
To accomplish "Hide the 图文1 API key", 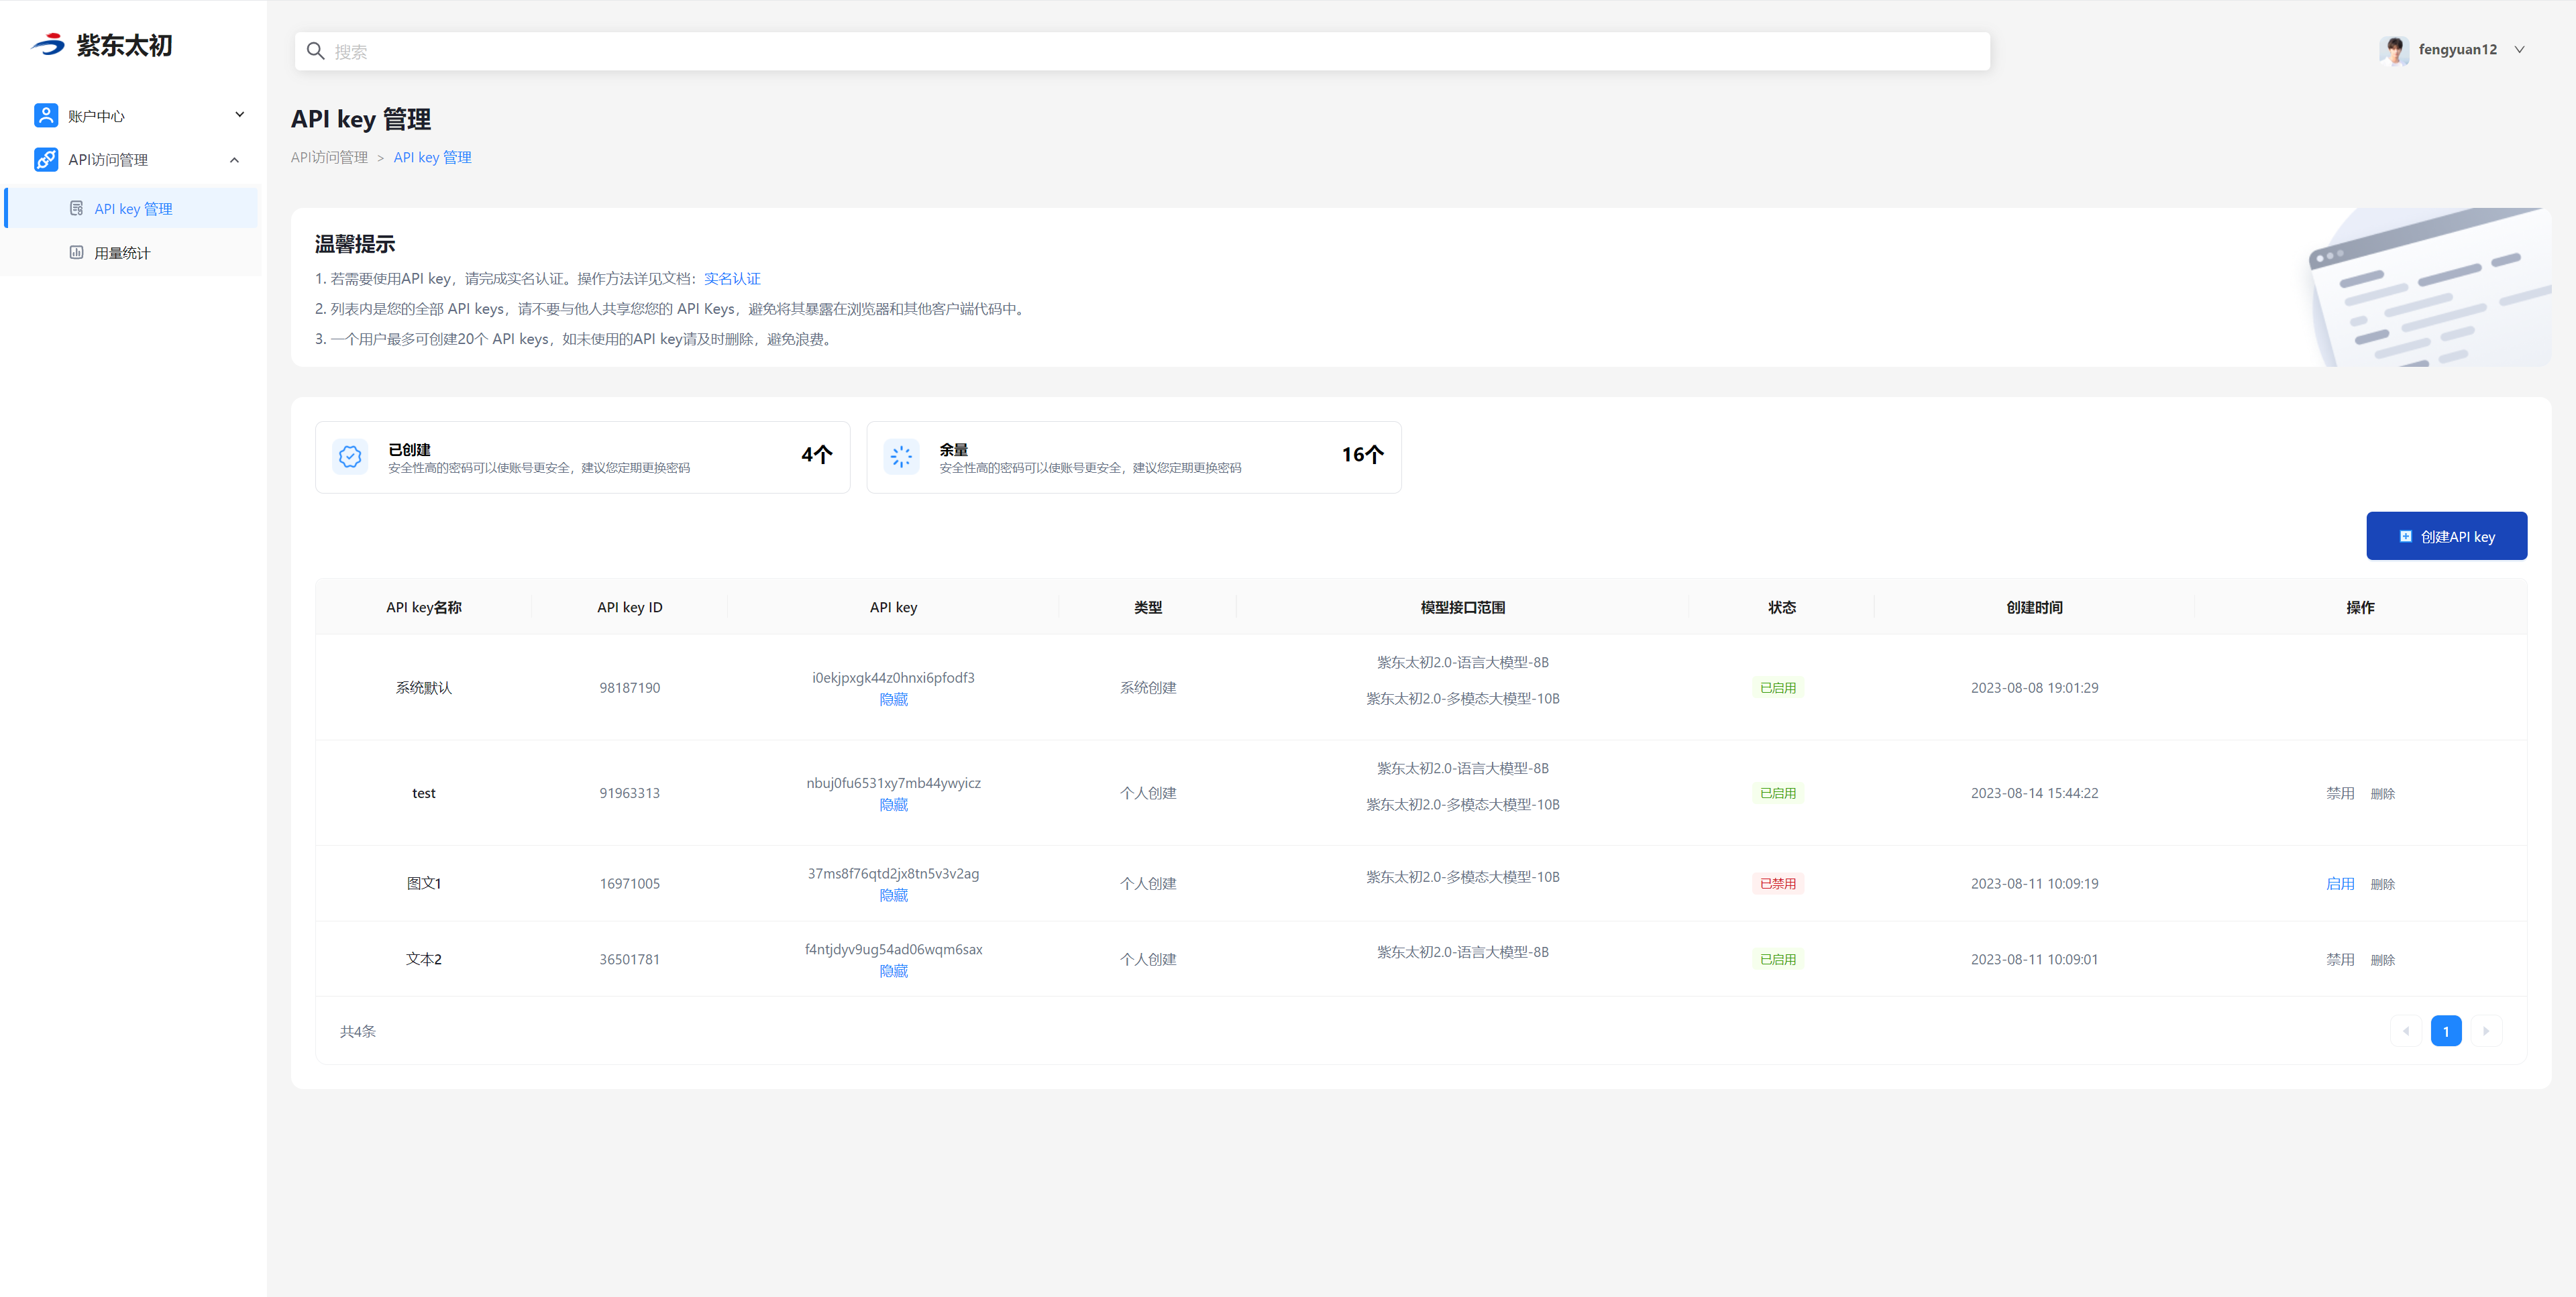I will coord(894,896).
